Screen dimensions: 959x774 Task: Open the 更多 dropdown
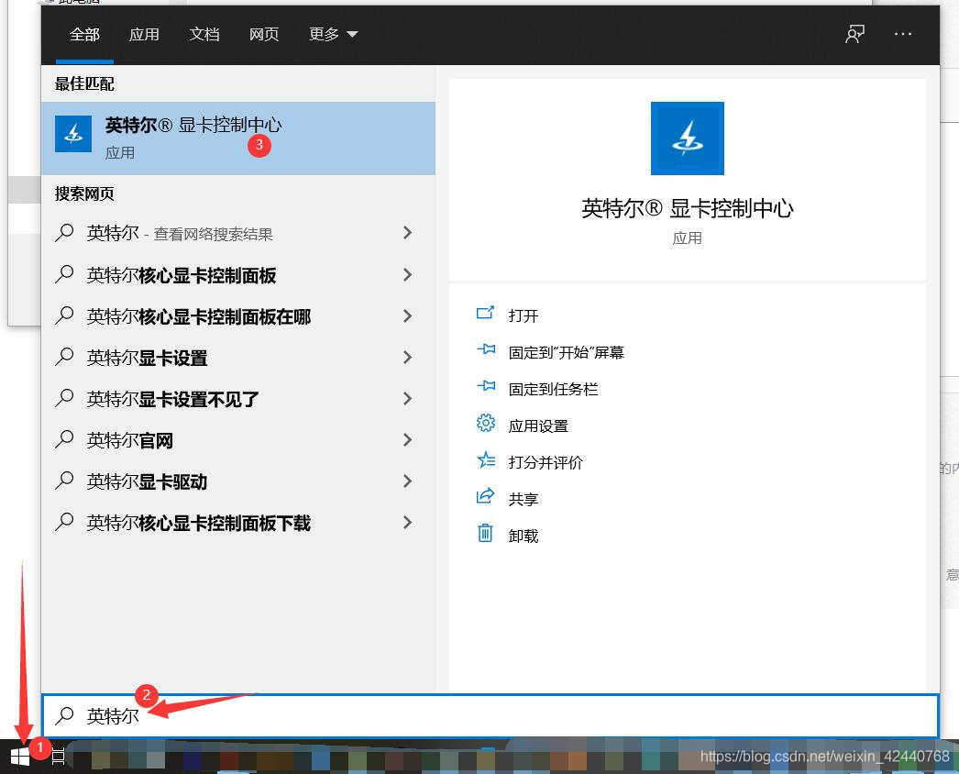click(x=334, y=34)
